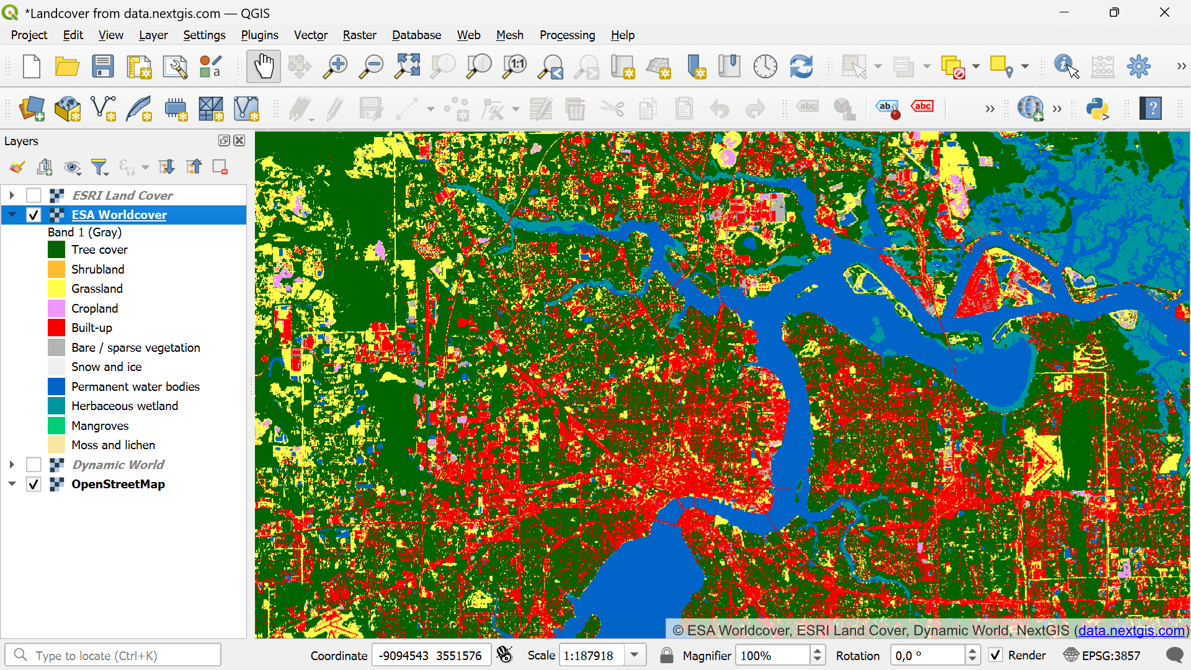1191x670 pixels.
Task: Click the Type to locate search field
Action: coord(114,655)
